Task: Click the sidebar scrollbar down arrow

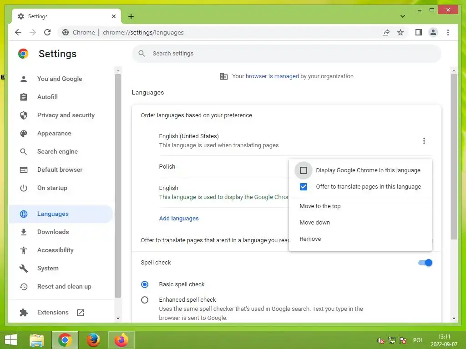Action: coord(118,319)
